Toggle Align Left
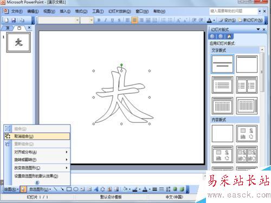The height and width of the screenshot is (203, 271). point(128,20)
